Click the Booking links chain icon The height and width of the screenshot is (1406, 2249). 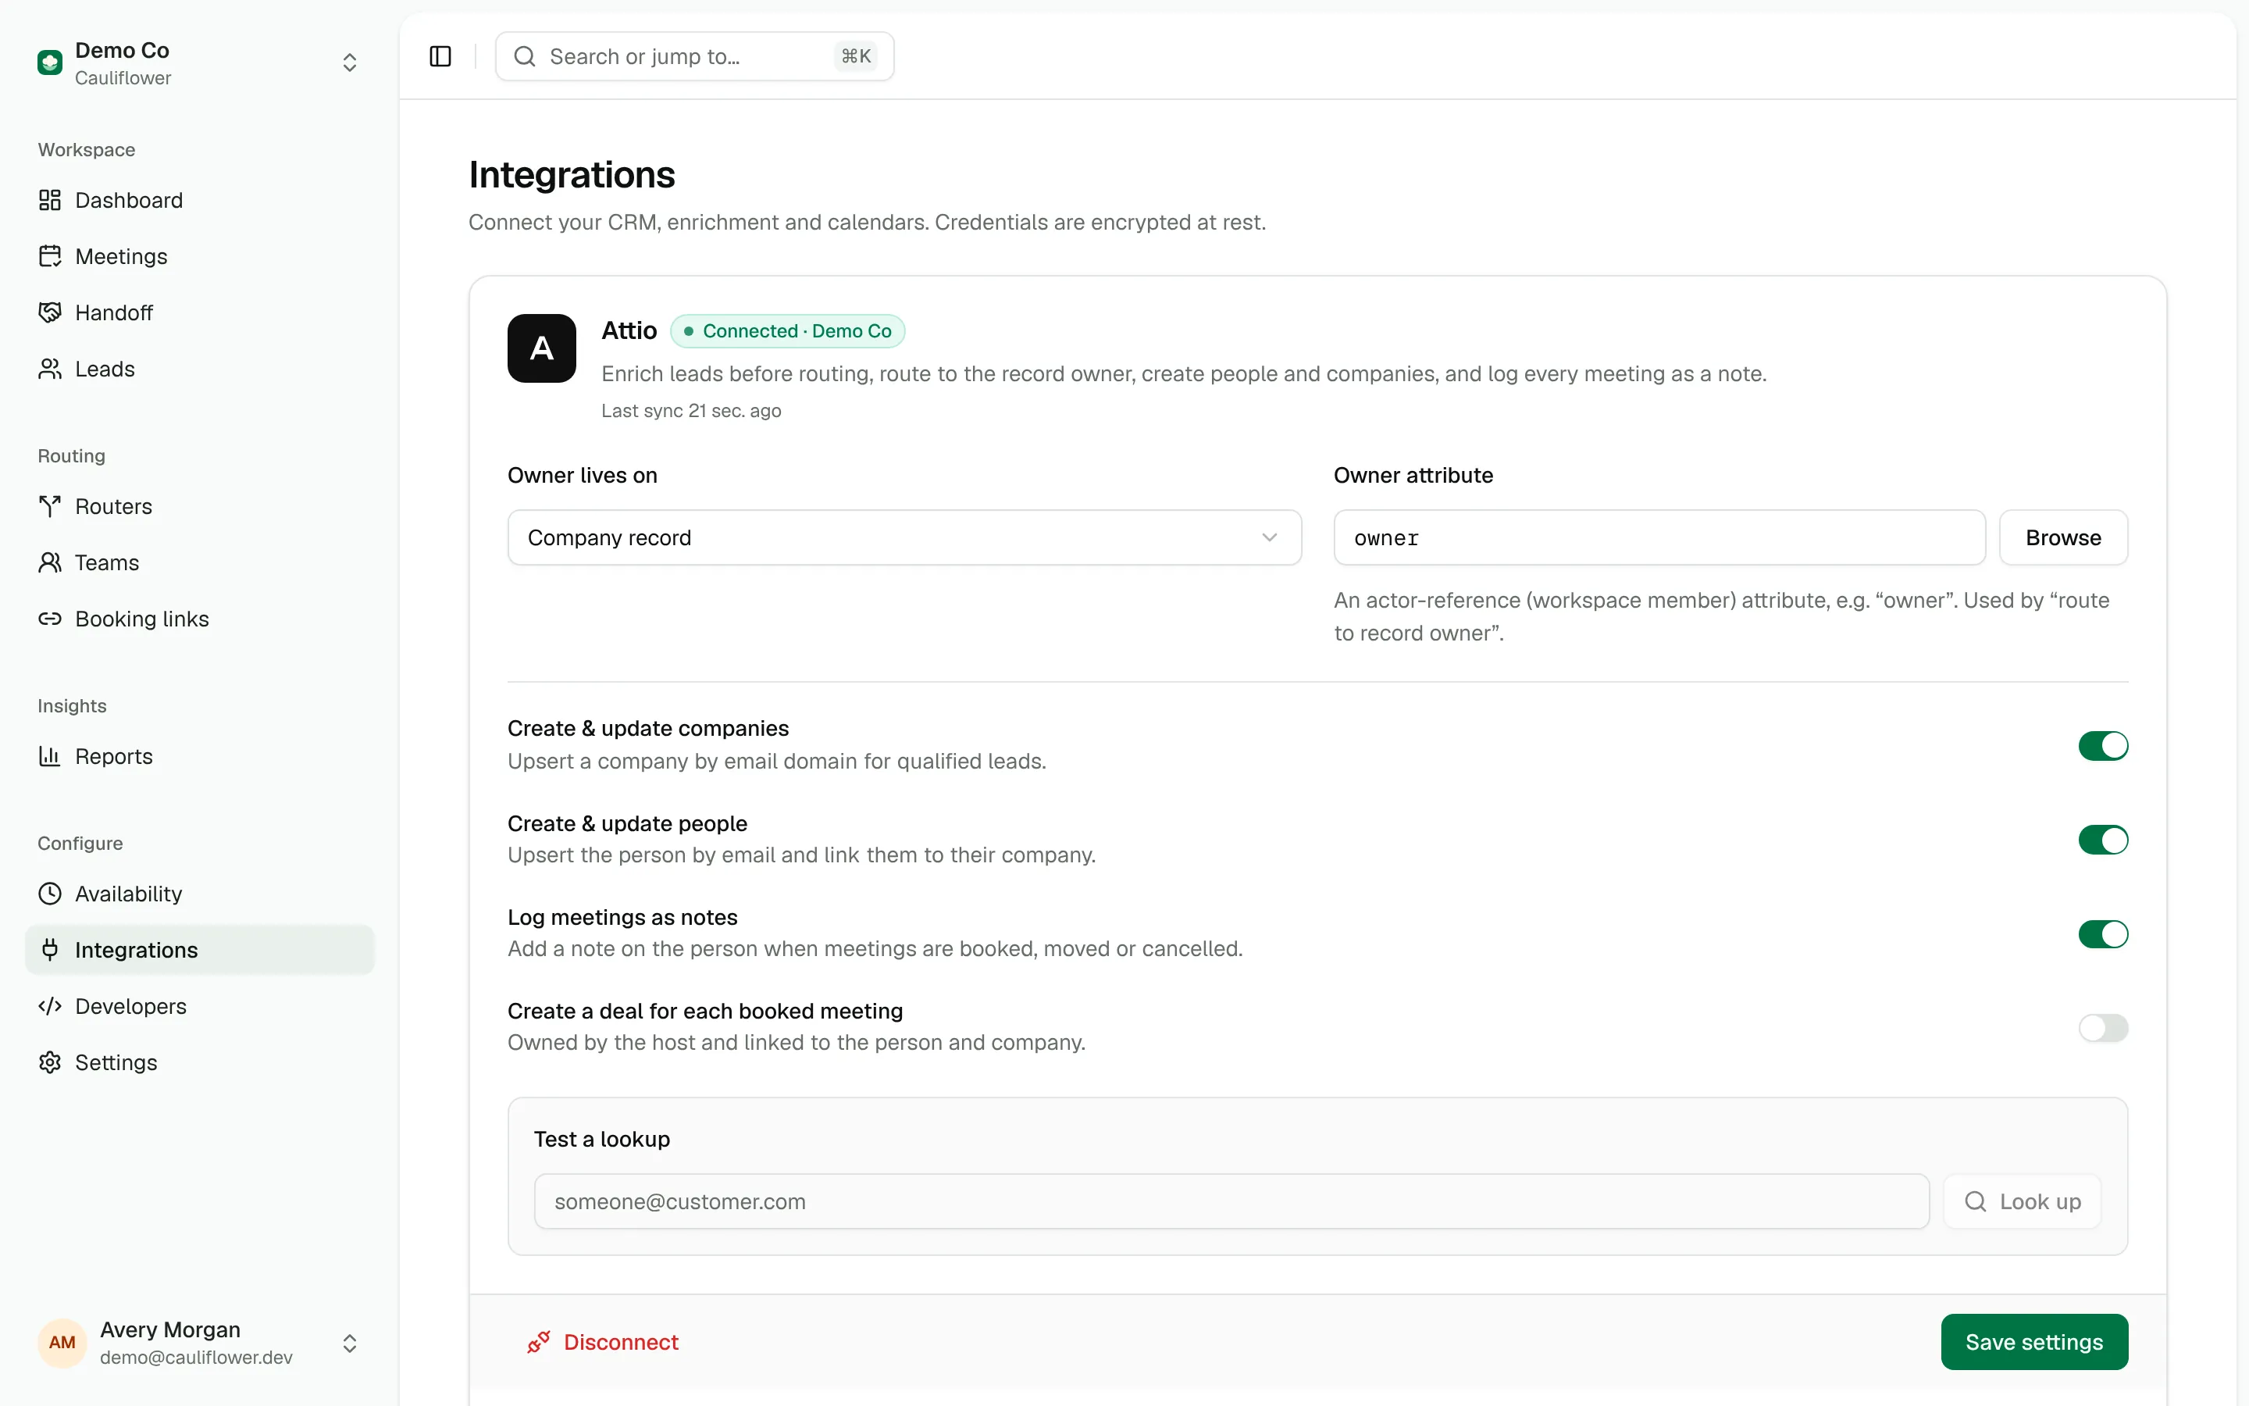click(x=50, y=619)
